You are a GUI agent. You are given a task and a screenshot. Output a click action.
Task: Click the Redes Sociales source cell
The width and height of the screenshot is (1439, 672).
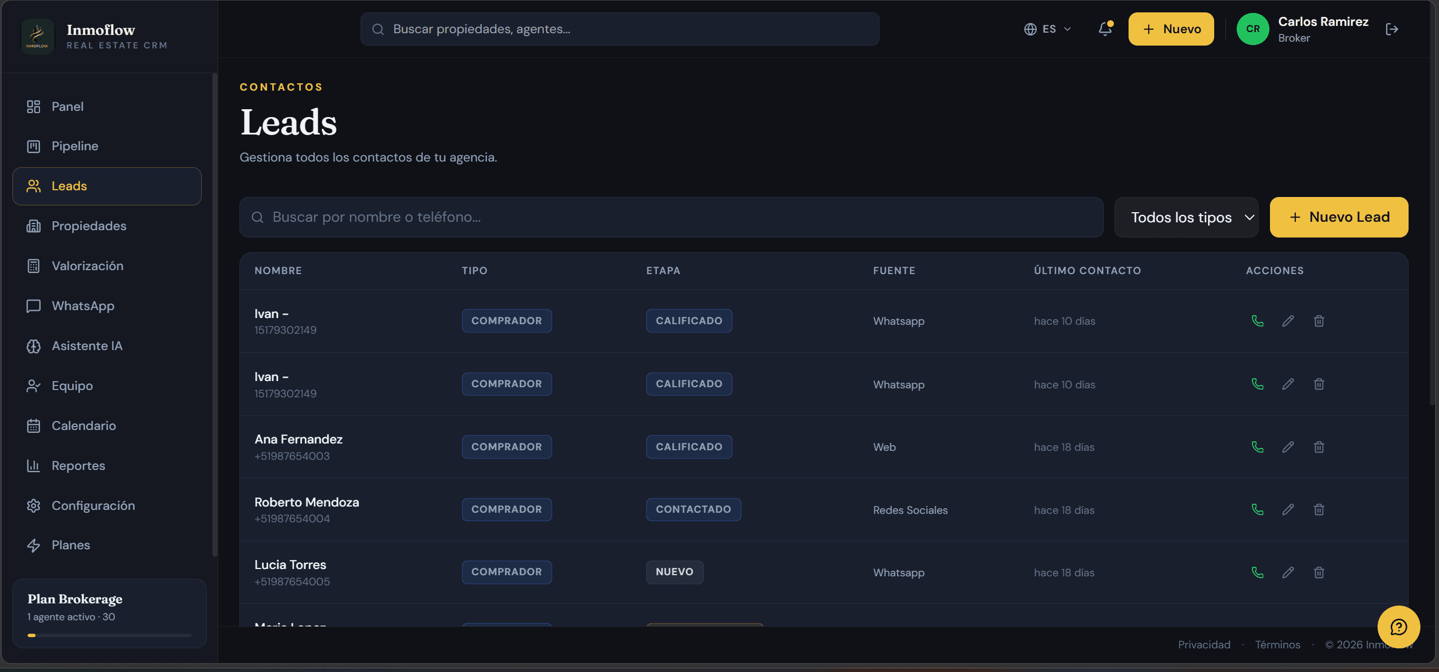(x=910, y=510)
